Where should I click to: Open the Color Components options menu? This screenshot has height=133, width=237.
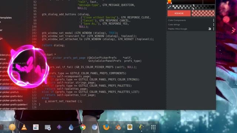coord(214,20)
